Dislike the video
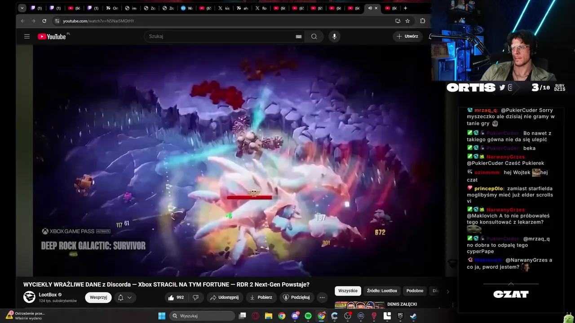This screenshot has width=575, height=323. point(195,297)
